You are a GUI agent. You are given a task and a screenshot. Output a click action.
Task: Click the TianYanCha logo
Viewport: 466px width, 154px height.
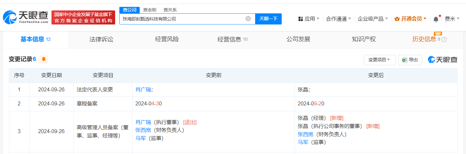[x=26, y=17]
